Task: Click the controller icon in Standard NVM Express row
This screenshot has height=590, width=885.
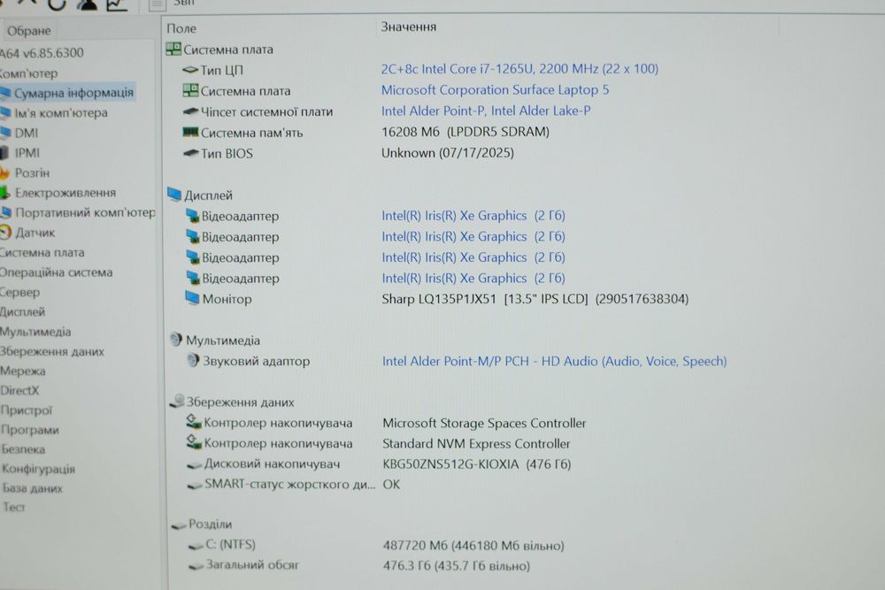Action: click(x=194, y=442)
